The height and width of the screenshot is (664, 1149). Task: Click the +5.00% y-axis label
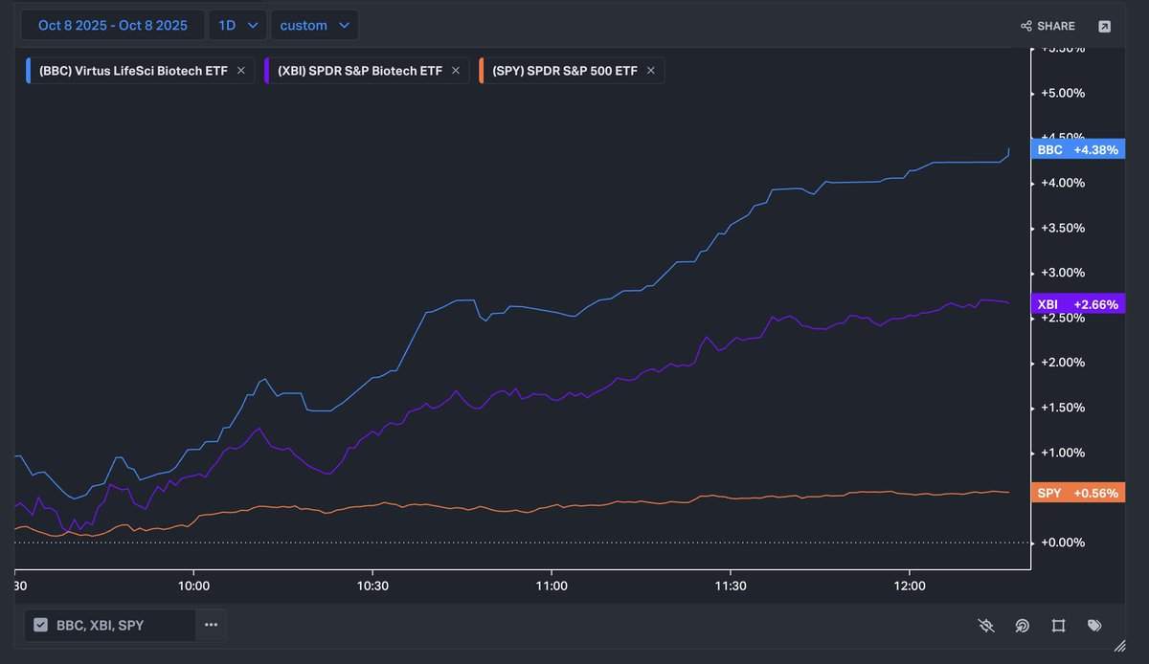click(x=1064, y=93)
